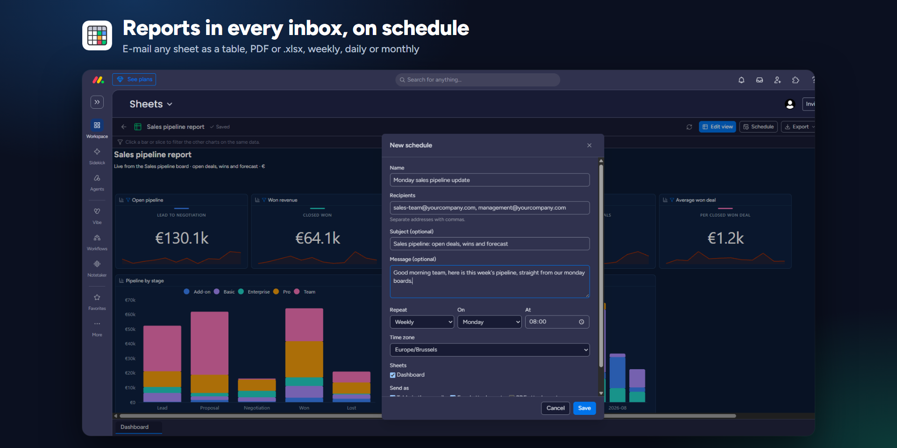Open the apps puzzle-piece icon
The width and height of the screenshot is (897, 448).
point(796,80)
